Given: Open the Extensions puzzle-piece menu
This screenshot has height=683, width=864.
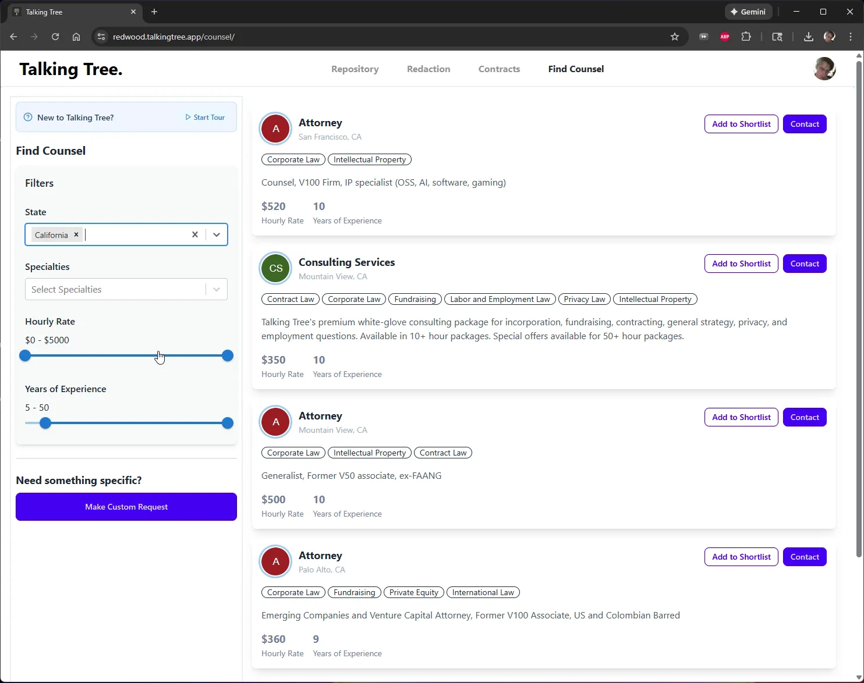Looking at the screenshot, I should [x=746, y=37].
